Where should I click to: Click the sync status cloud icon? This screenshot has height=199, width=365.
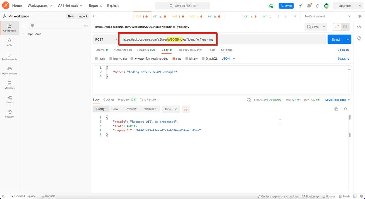271,6
